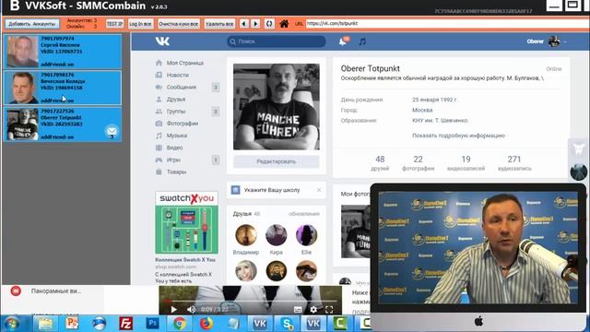590x332 pixels.
Task: Open the home page via house icon
Action: point(284,24)
